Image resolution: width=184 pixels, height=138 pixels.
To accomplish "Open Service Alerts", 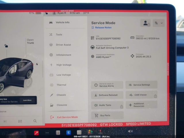I will (107, 85).
